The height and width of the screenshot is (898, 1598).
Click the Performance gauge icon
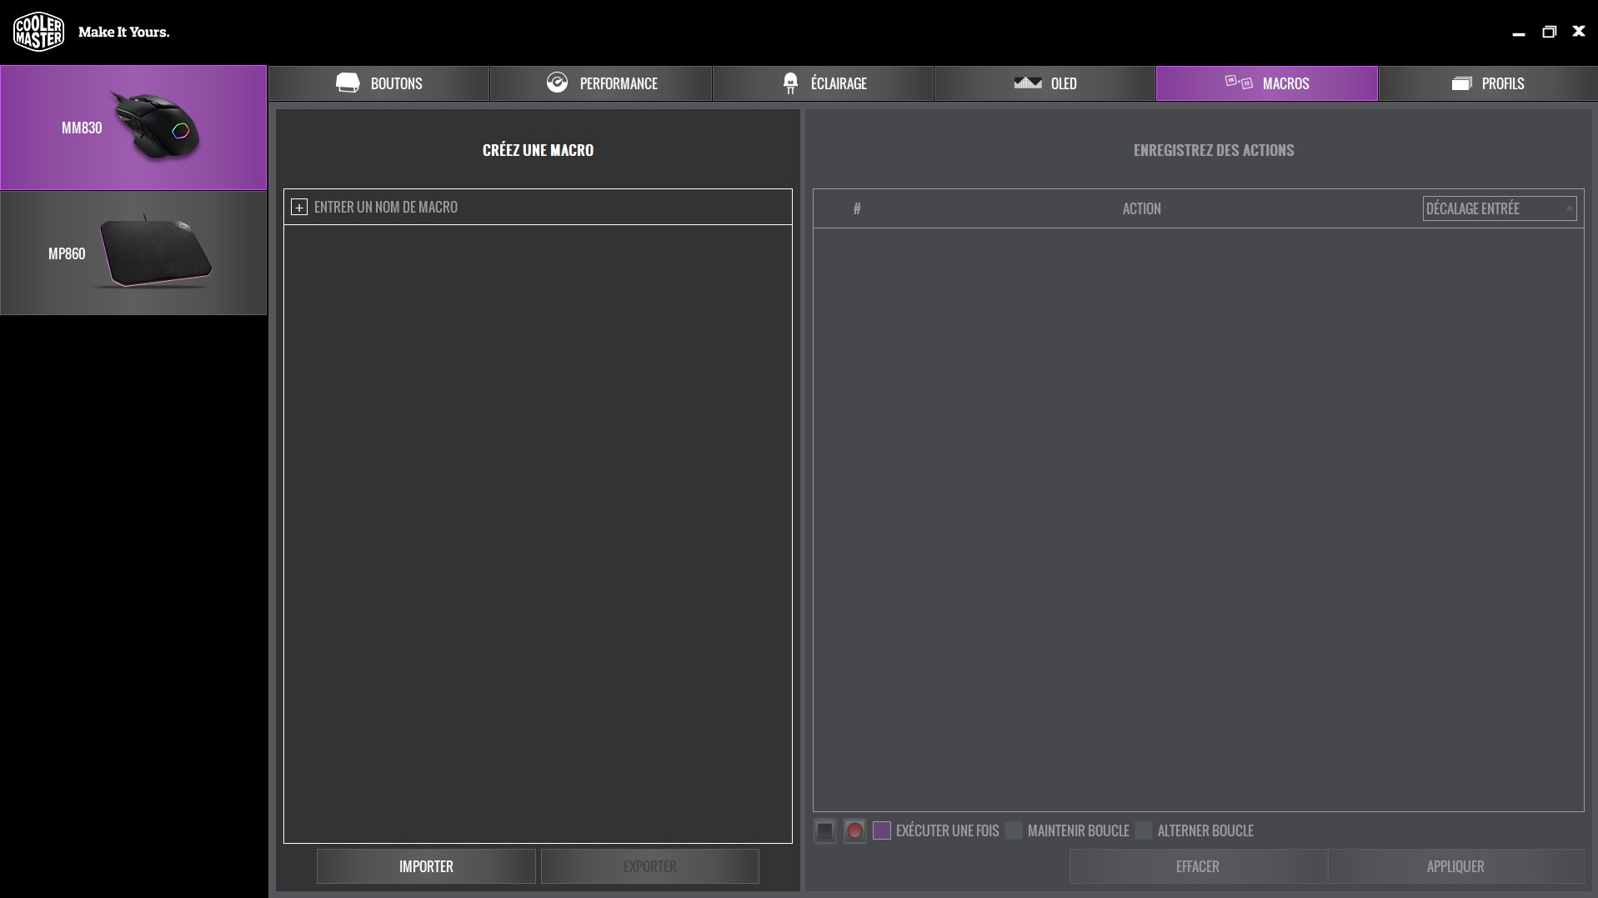click(557, 83)
